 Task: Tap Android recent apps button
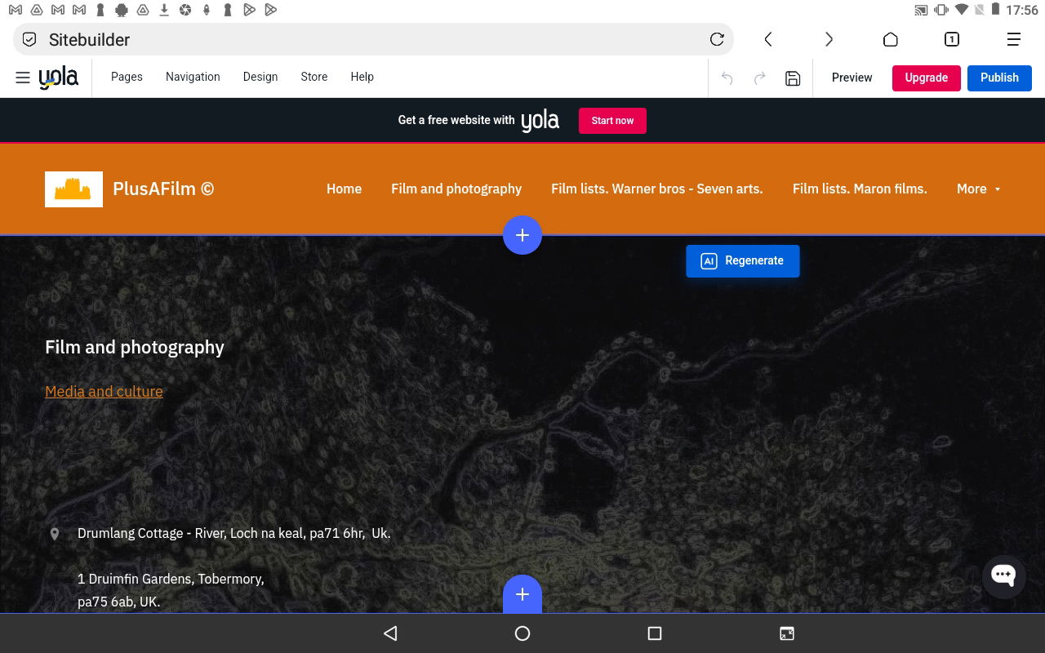[654, 633]
